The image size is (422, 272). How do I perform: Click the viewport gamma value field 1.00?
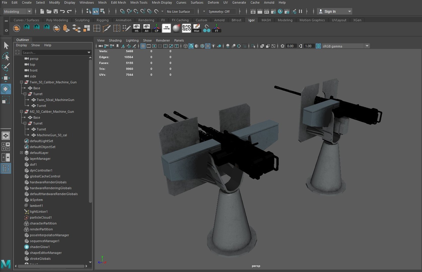click(308, 46)
